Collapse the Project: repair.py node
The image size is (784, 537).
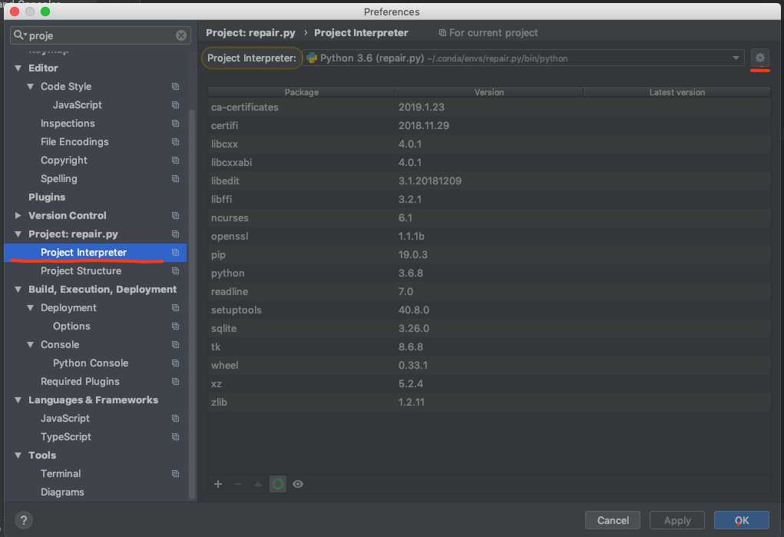coord(18,234)
